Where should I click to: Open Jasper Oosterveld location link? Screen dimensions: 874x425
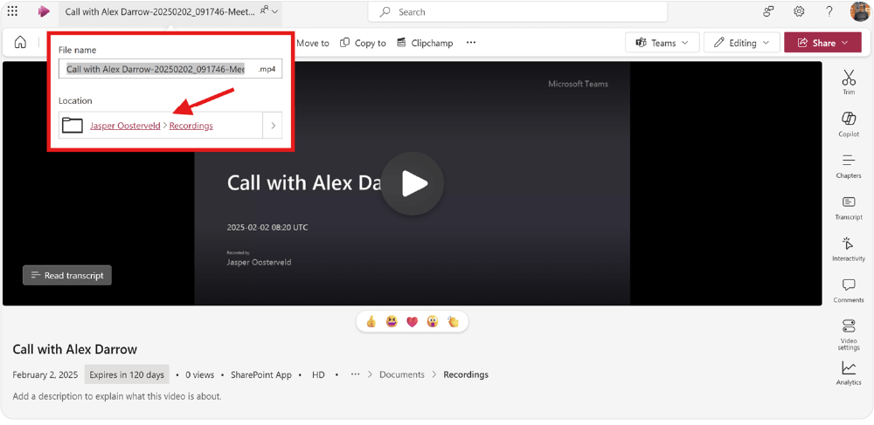tap(125, 126)
